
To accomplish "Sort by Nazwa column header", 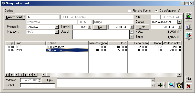I will coord(67,43).
